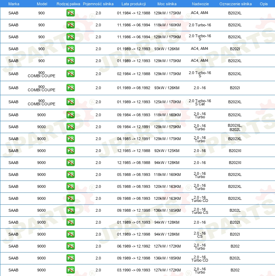Click the Moc silnika column header
The image size is (275, 276).
coord(167,4)
